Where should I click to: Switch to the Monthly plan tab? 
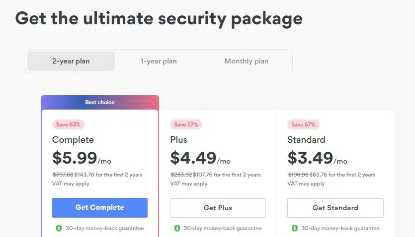pyautogui.click(x=246, y=61)
